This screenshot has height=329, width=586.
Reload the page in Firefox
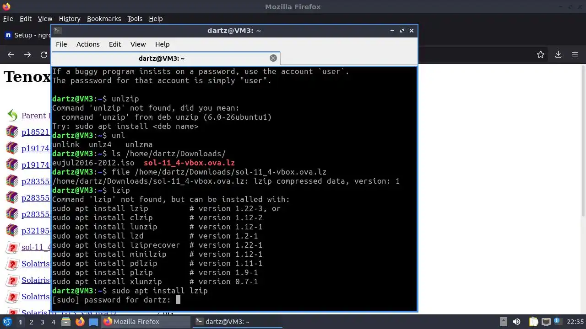coord(44,54)
